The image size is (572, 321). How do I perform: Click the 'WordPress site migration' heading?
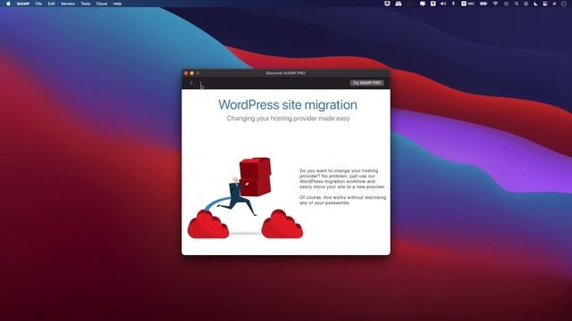point(288,105)
